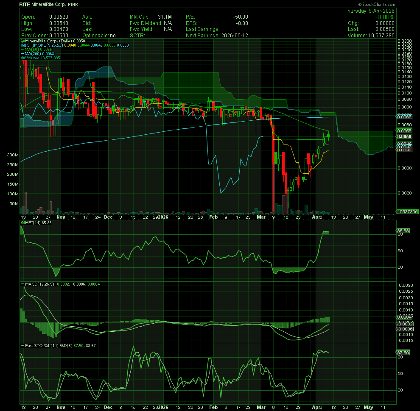Click the 50M volume axis label
Viewport: 420px width, 411px height.
point(14,204)
